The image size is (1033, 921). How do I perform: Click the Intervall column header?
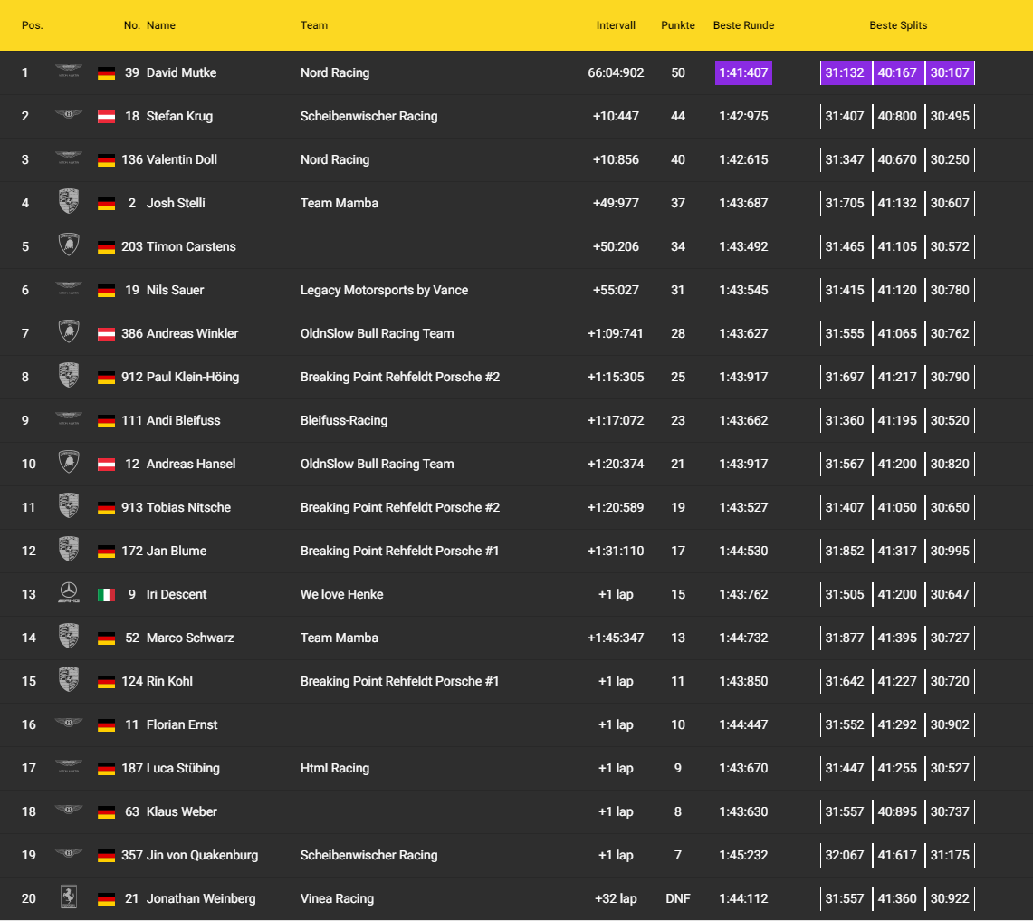click(616, 25)
